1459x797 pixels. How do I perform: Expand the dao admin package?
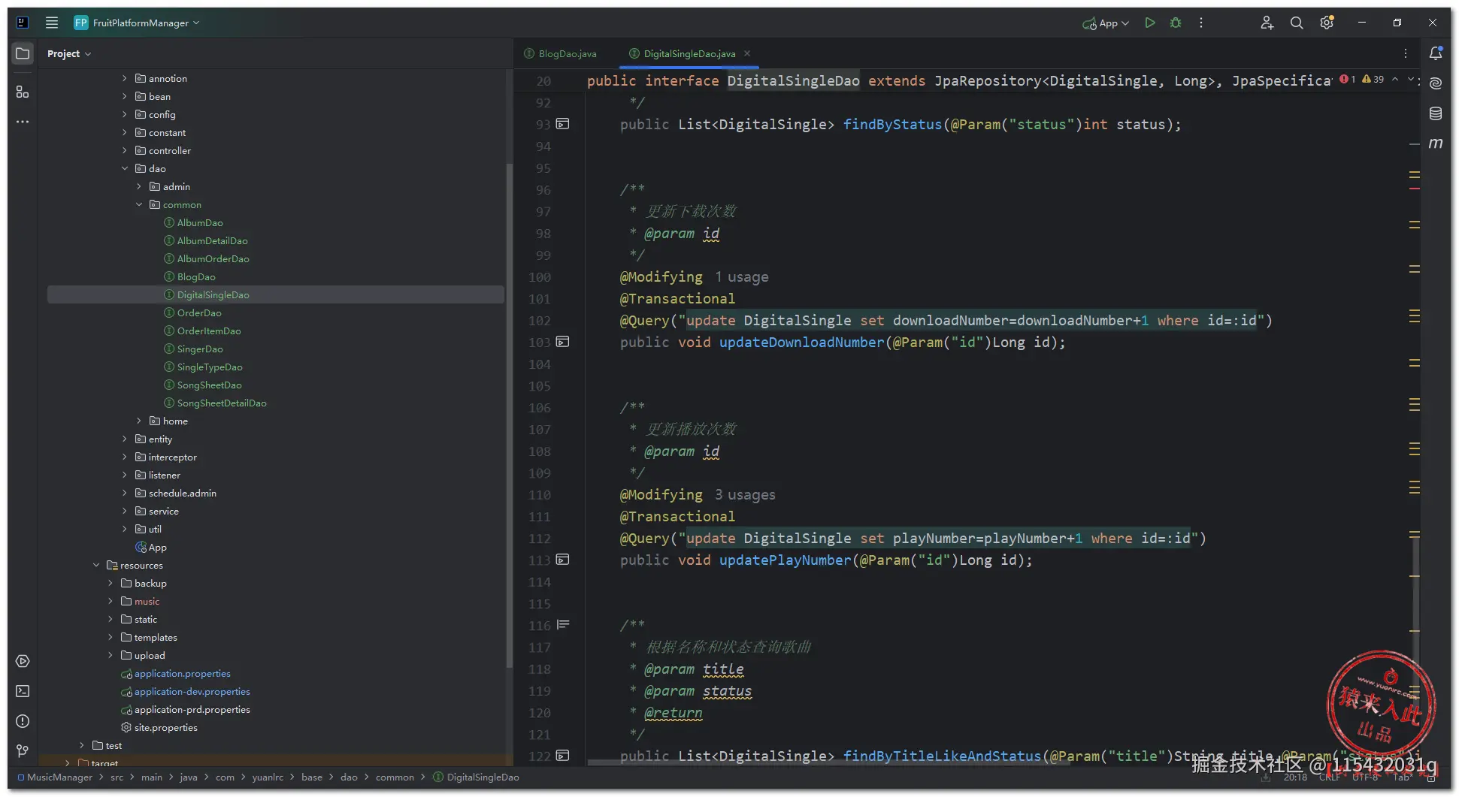tap(139, 186)
